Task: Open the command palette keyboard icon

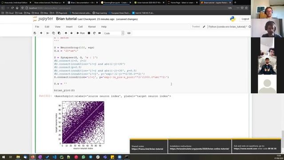Action: (129, 33)
